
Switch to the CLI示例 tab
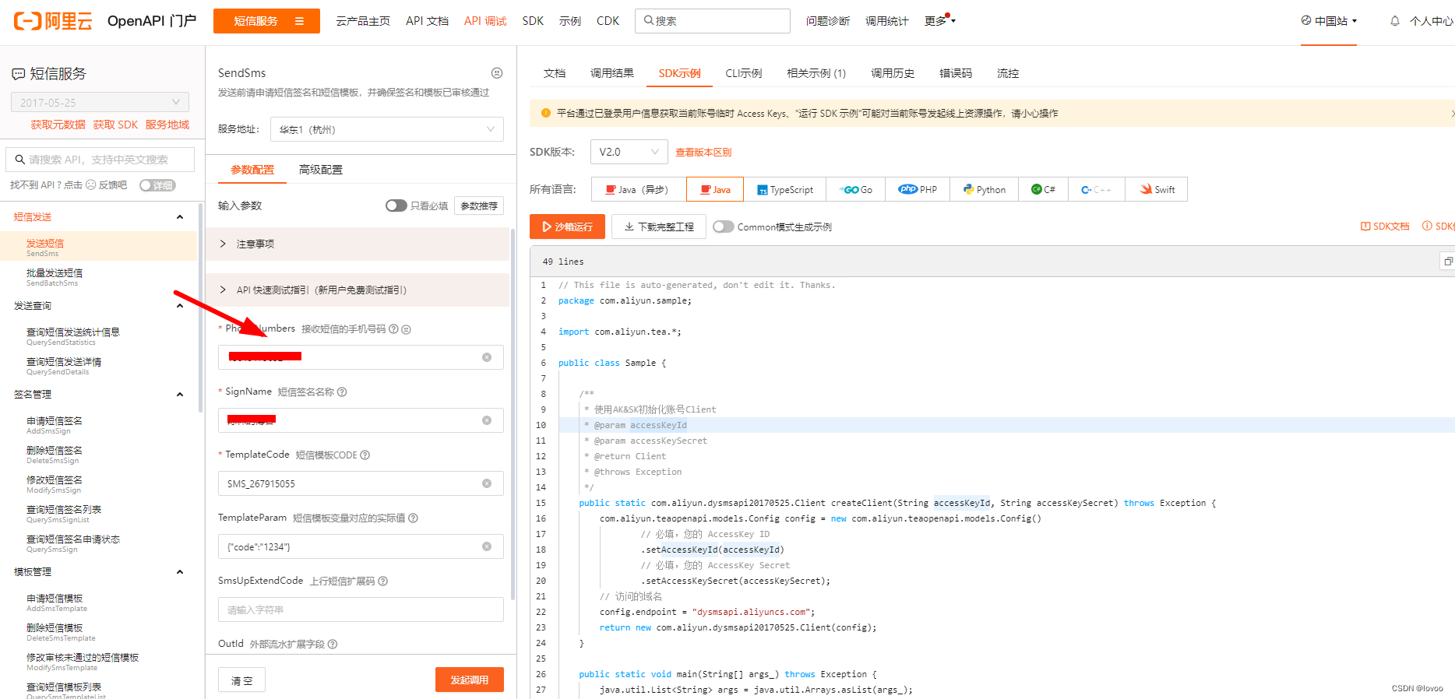pos(743,73)
